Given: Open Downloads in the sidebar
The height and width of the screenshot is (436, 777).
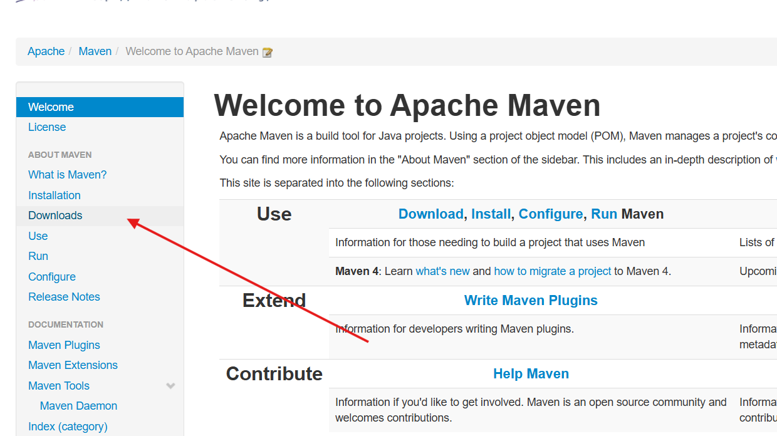Looking at the screenshot, I should 55,215.
